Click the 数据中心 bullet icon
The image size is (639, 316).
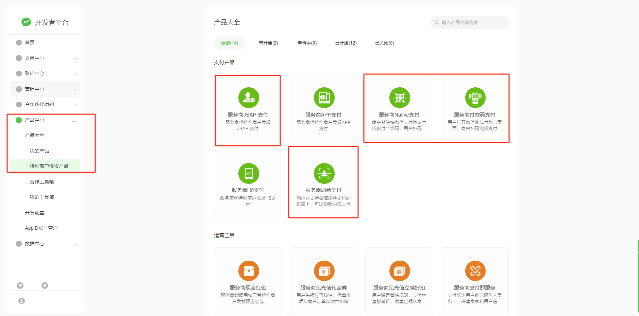pyautogui.click(x=19, y=244)
